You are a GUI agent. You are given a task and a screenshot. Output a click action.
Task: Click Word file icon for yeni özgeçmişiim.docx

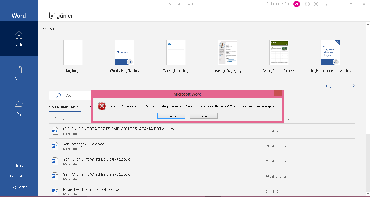55,146
